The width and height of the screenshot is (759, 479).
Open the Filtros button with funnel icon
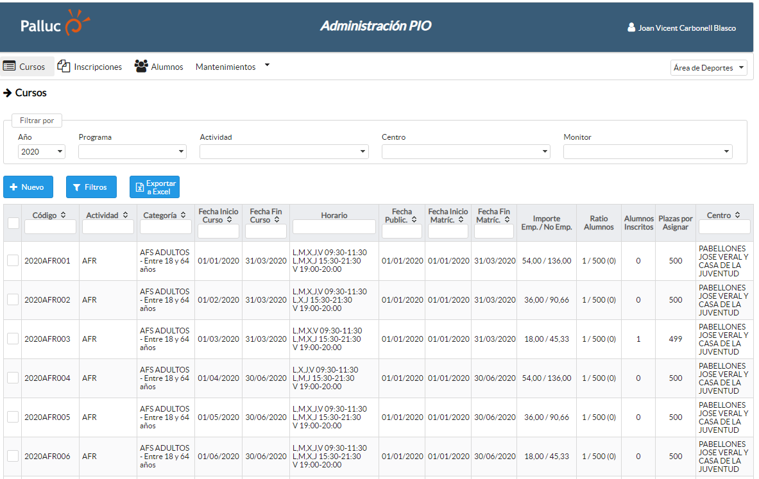pos(91,187)
